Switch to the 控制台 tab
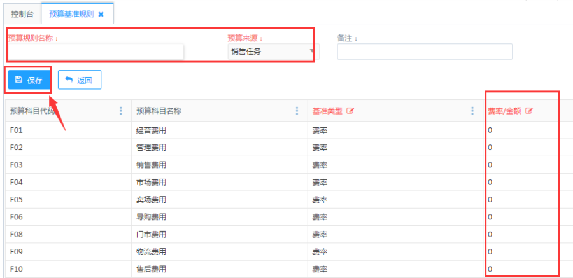 pos(23,13)
